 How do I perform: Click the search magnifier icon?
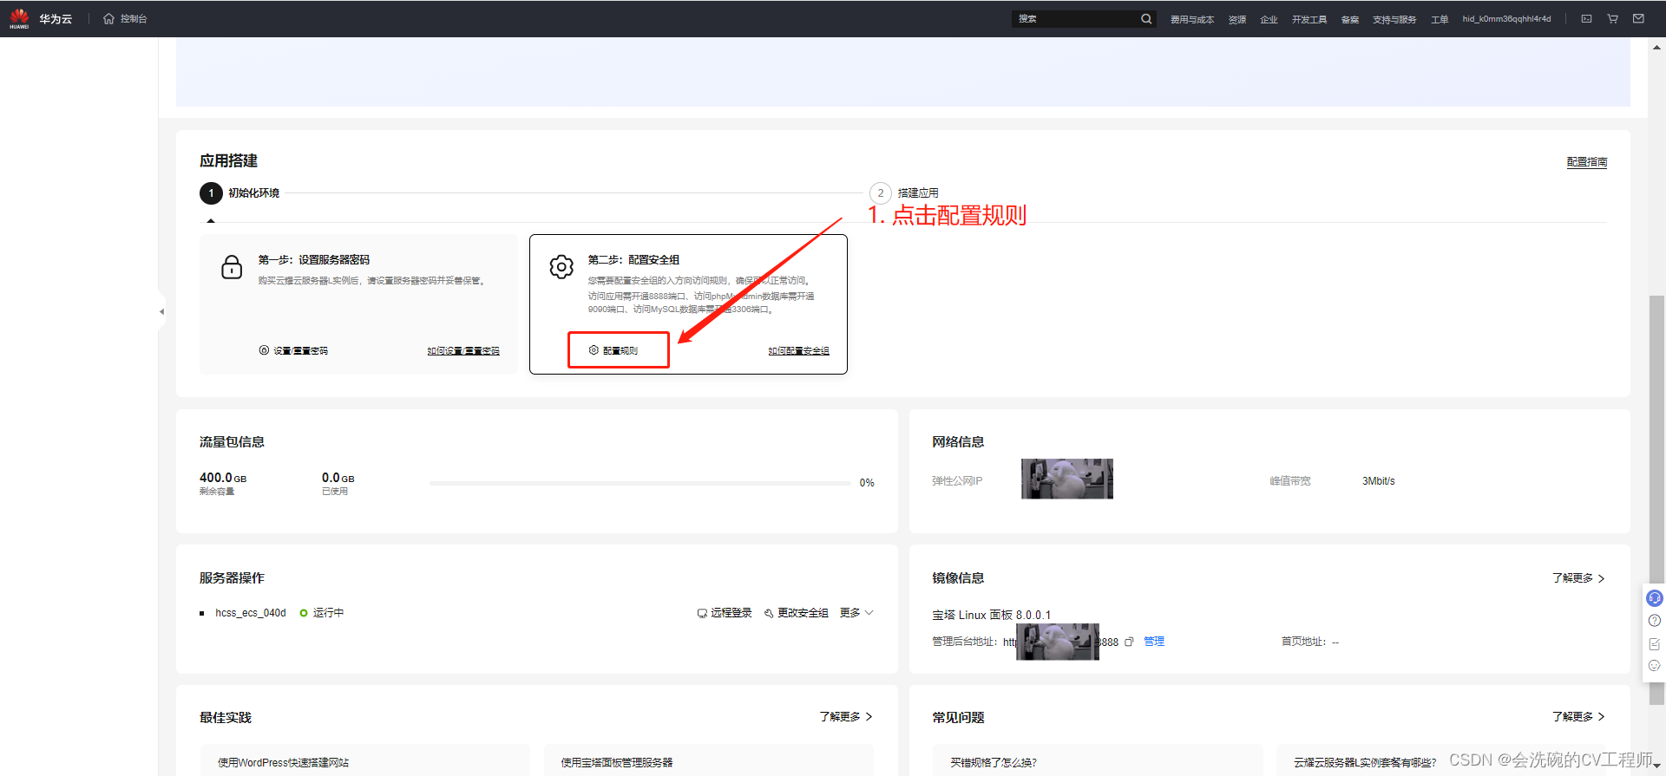tap(1146, 19)
